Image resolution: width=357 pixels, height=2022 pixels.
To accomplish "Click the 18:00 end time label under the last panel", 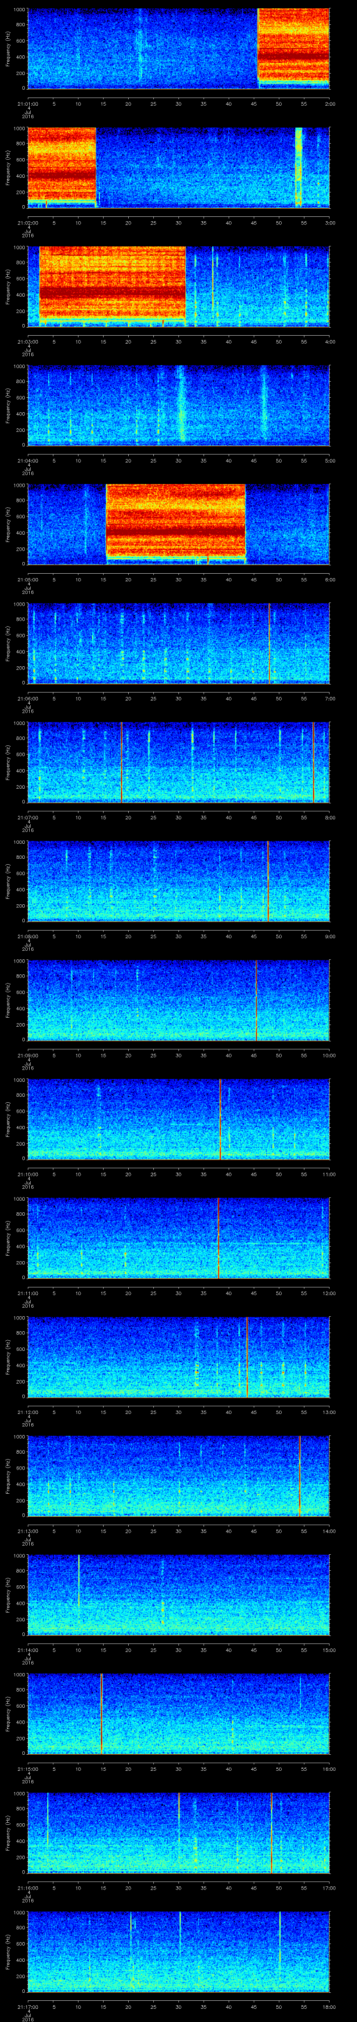I will point(329,2006).
